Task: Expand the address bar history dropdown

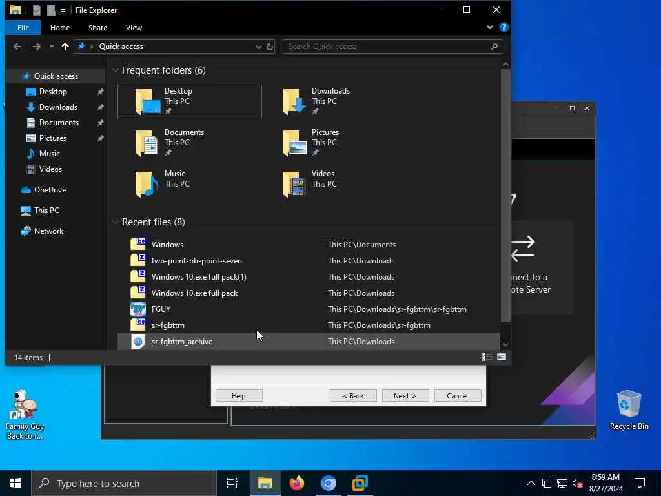Action: pyautogui.click(x=258, y=46)
